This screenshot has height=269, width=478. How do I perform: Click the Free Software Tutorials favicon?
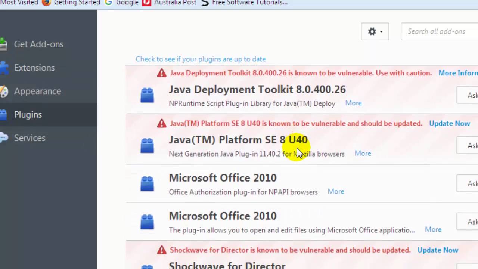pos(205,3)
